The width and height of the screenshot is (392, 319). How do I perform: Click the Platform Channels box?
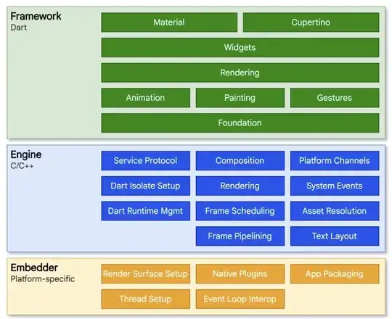335,161
